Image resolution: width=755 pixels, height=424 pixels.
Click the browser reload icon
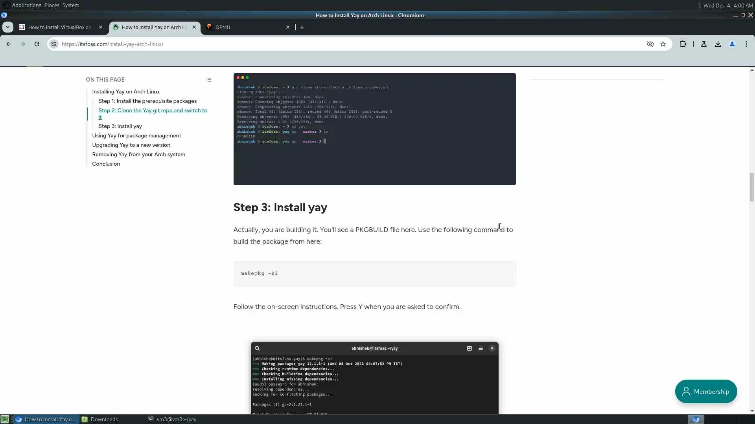(x=37, y=44)
